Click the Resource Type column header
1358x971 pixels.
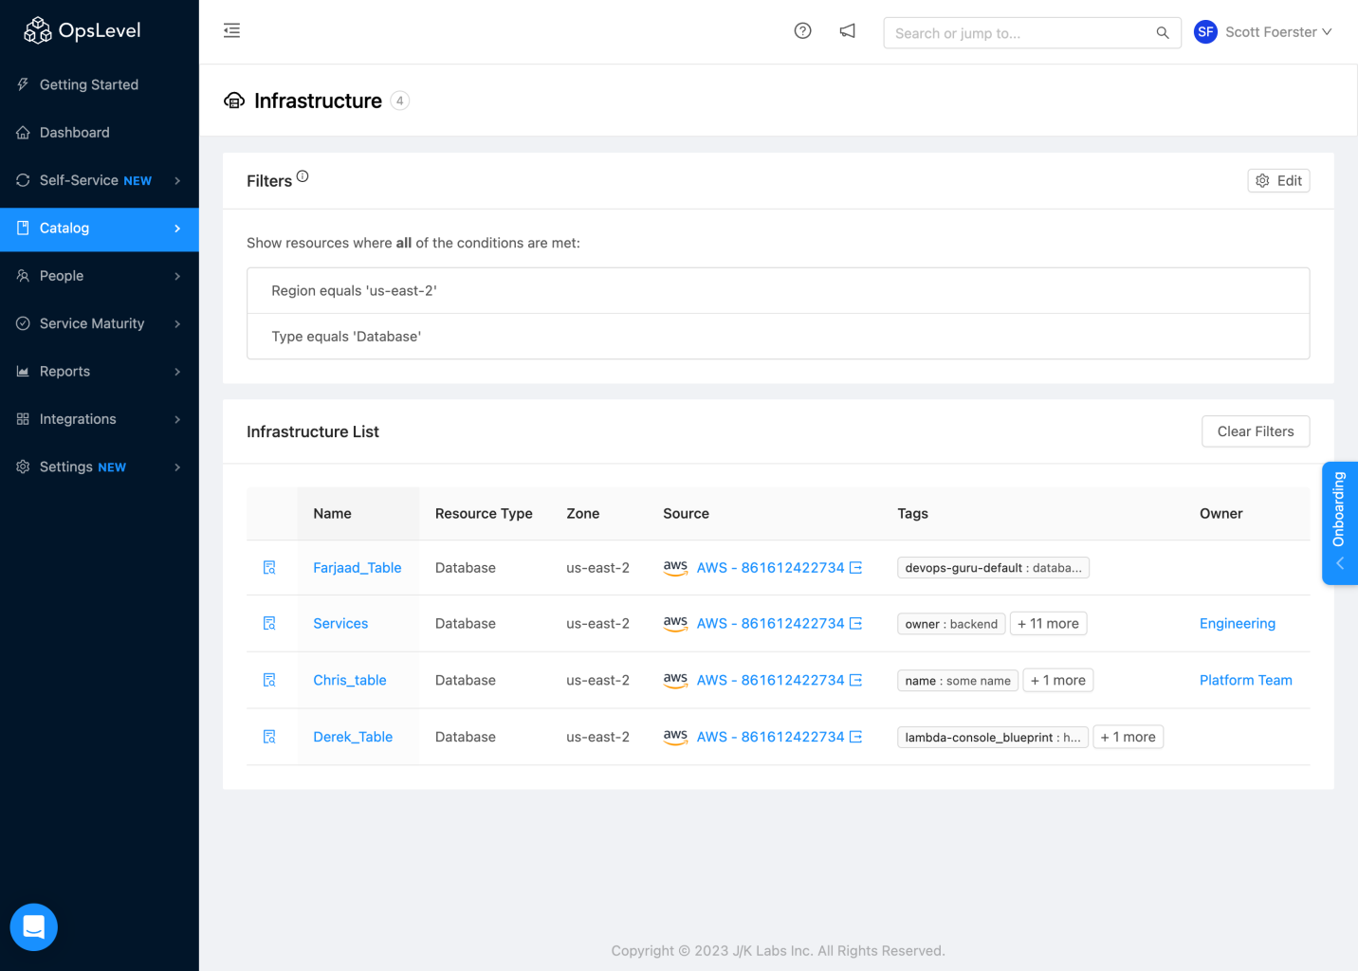click(x=484, y=513)
